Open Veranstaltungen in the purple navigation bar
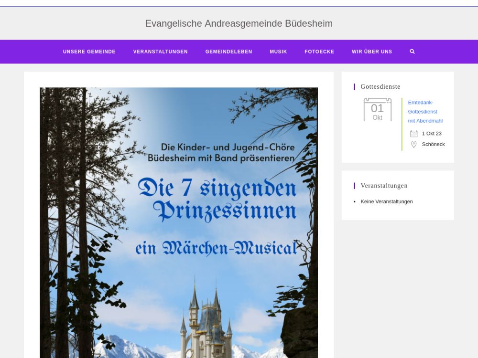Image resolution: width=478 pixels, height=358 pixels. pos(160,52)
